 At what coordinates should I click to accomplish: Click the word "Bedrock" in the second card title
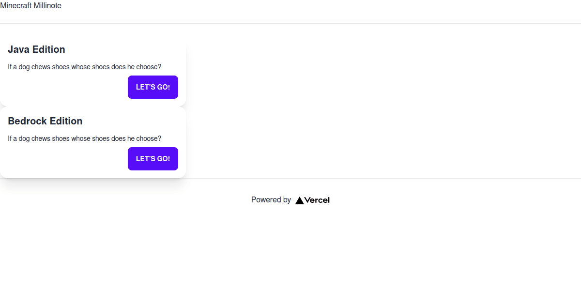(27, 121)
